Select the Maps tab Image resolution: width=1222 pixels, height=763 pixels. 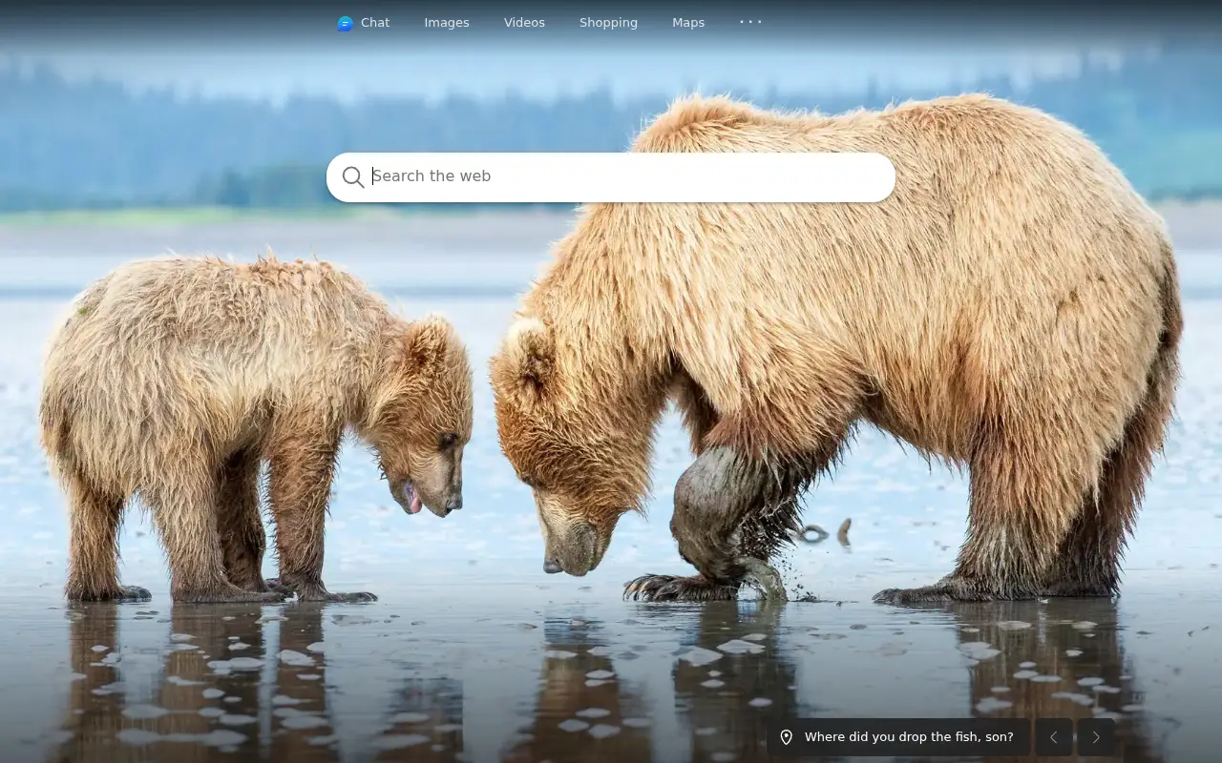point(688,23)
